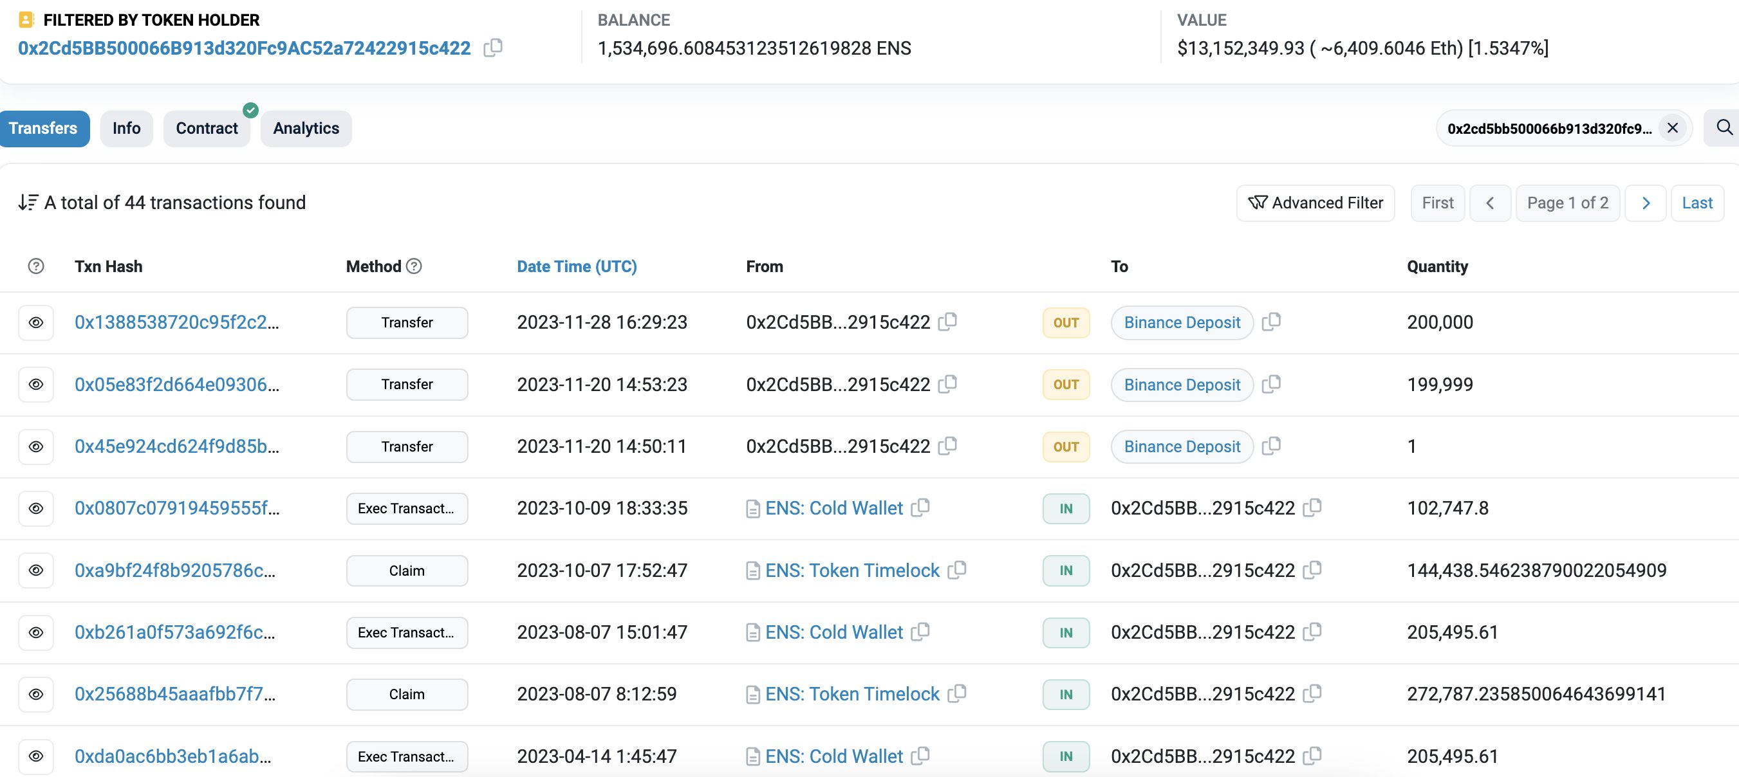
Task: Open transaction hash 0xda0ac6bb3eb1a6ab
Action: [x=173, y=756]
